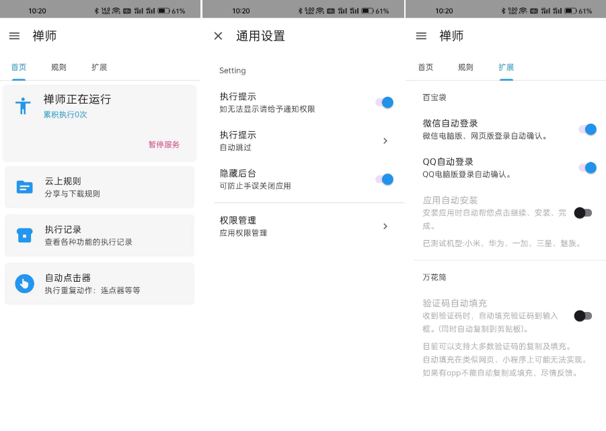Disable the 微信自动登录 switch
This screenshot has height=431, width=606.
coord(586,129)
